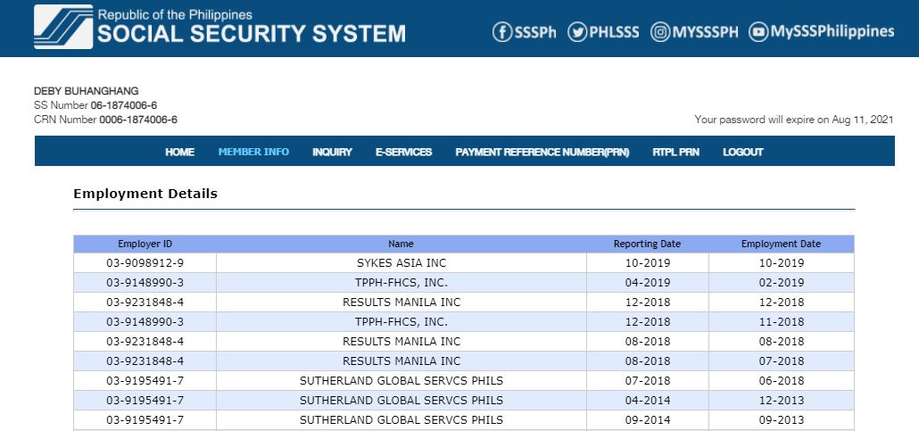
Task: Click LOGOUT in the navigation bar
Action: 742,152
